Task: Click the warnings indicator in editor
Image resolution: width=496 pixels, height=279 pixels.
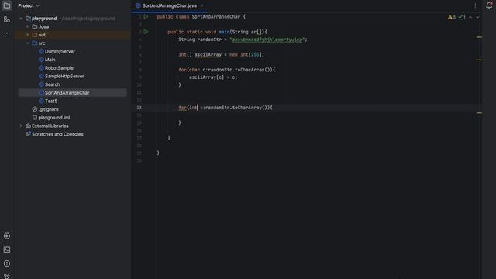Action: [452, 17]
